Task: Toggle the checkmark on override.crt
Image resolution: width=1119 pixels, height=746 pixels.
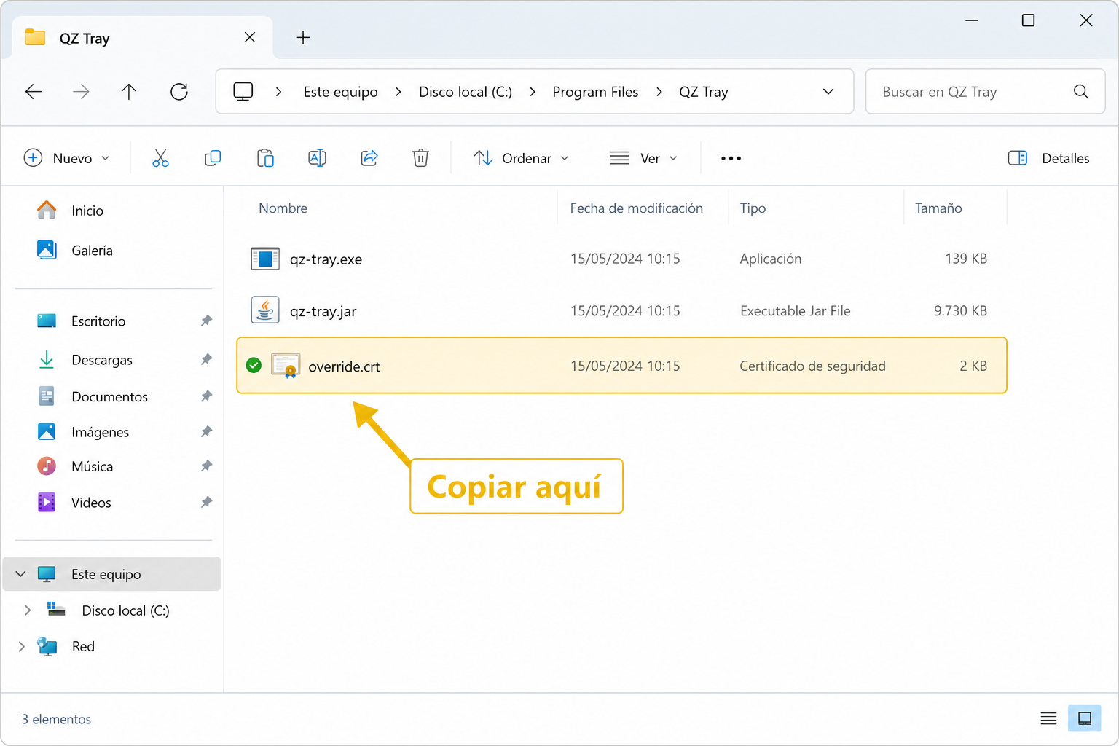Action: (x=254, y=365)
